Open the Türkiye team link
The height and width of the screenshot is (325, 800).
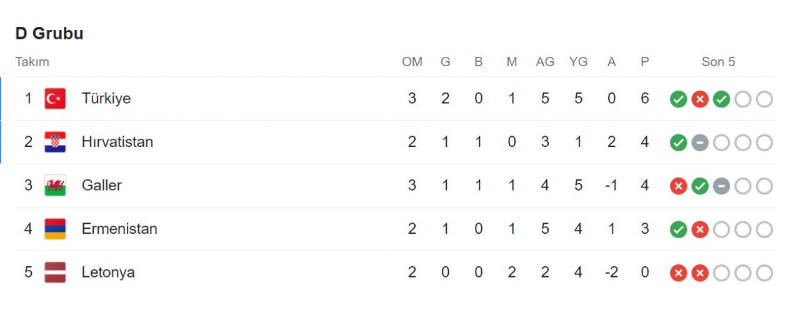tap(106, 99)
